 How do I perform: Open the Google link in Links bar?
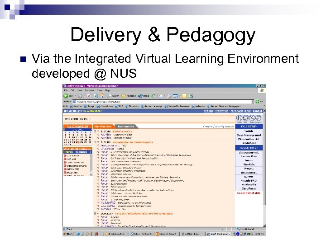pyautogui.click(x=89, y=106)
